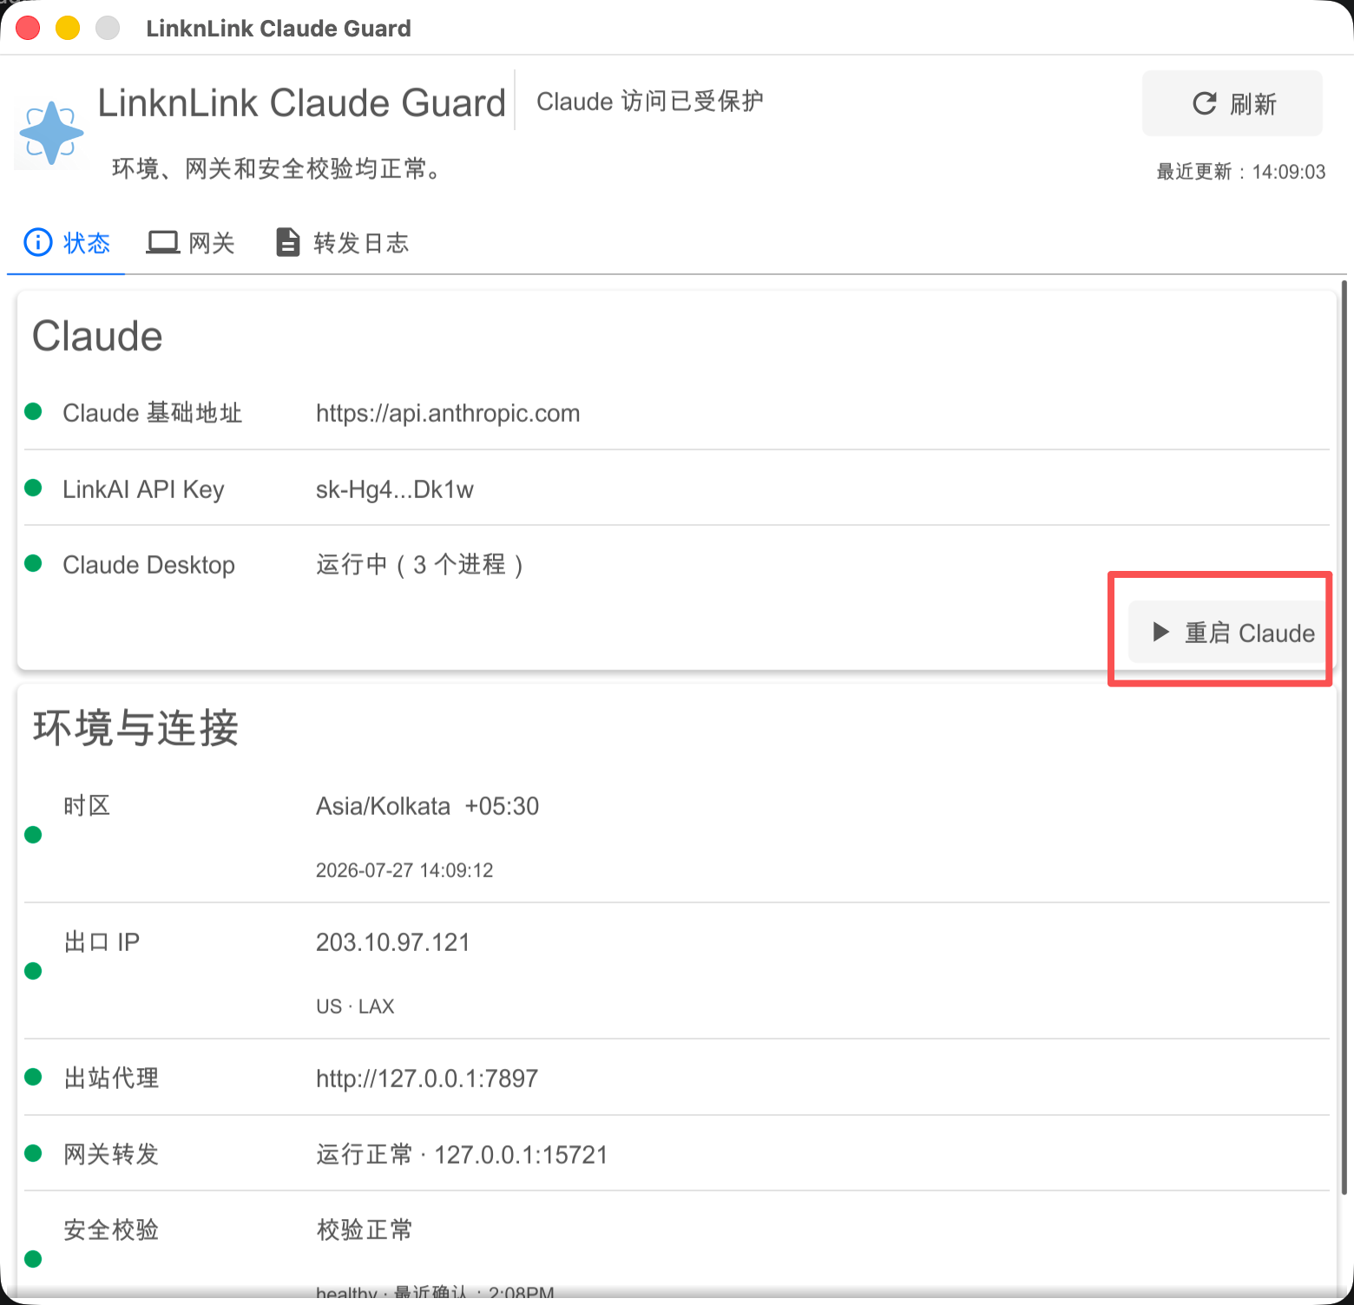The width and height of the screenshot is (1354, 1305).
Task: Click the window title bar text
Action: click(279, 28)
